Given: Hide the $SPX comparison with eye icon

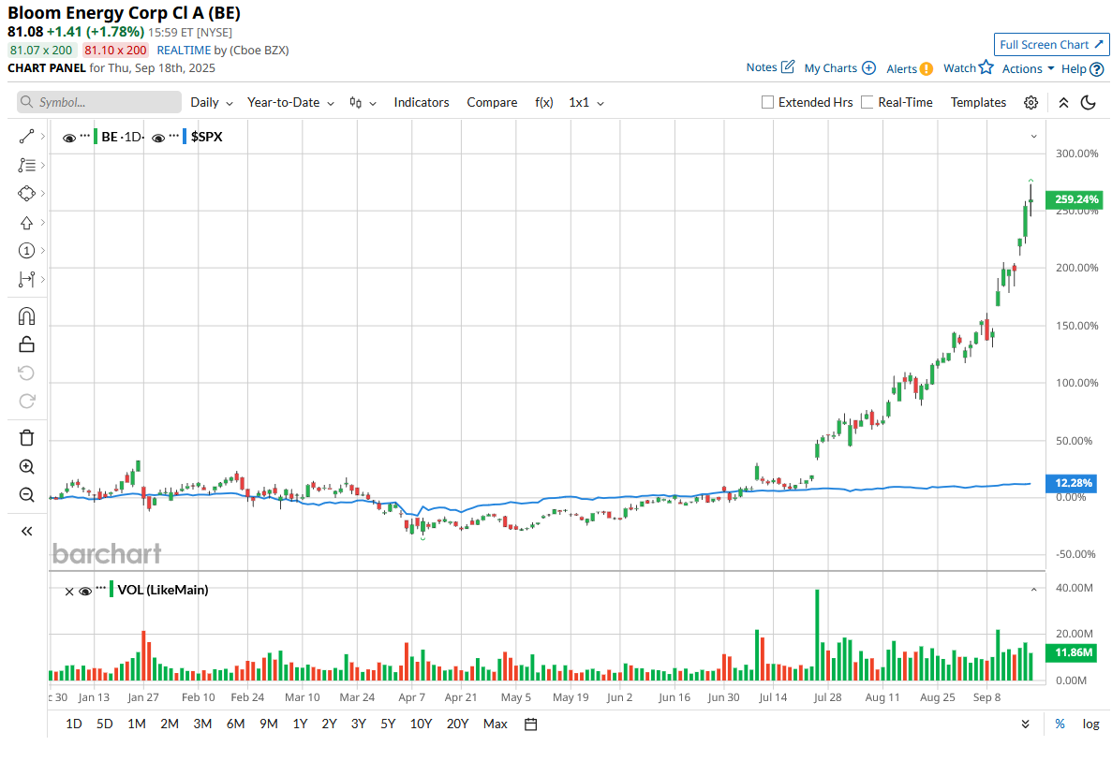Looking at the screenshot, I should [158, 138].
